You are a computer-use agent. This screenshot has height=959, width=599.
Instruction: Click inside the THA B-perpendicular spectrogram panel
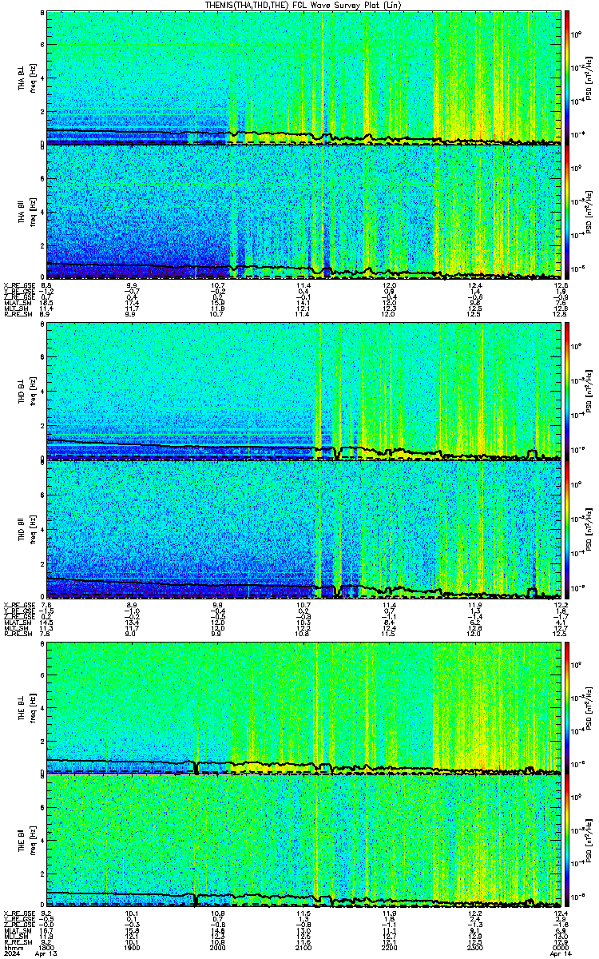pos(304,77)
